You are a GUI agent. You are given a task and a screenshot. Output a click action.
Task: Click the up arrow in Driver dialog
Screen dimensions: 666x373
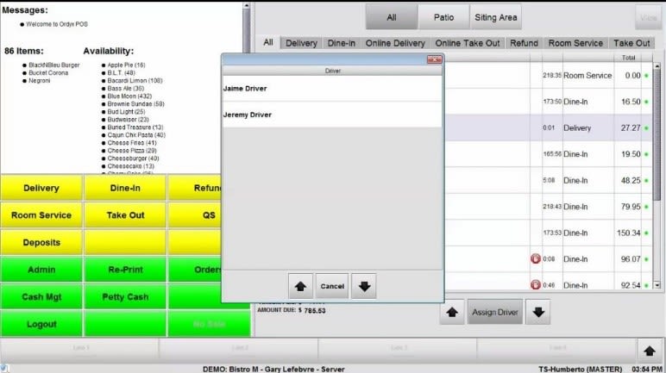[300, 286]
